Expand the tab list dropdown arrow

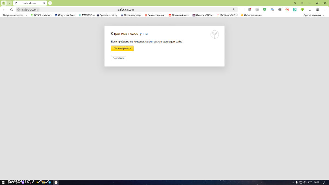pyautogui.click(x=9, y=3)
